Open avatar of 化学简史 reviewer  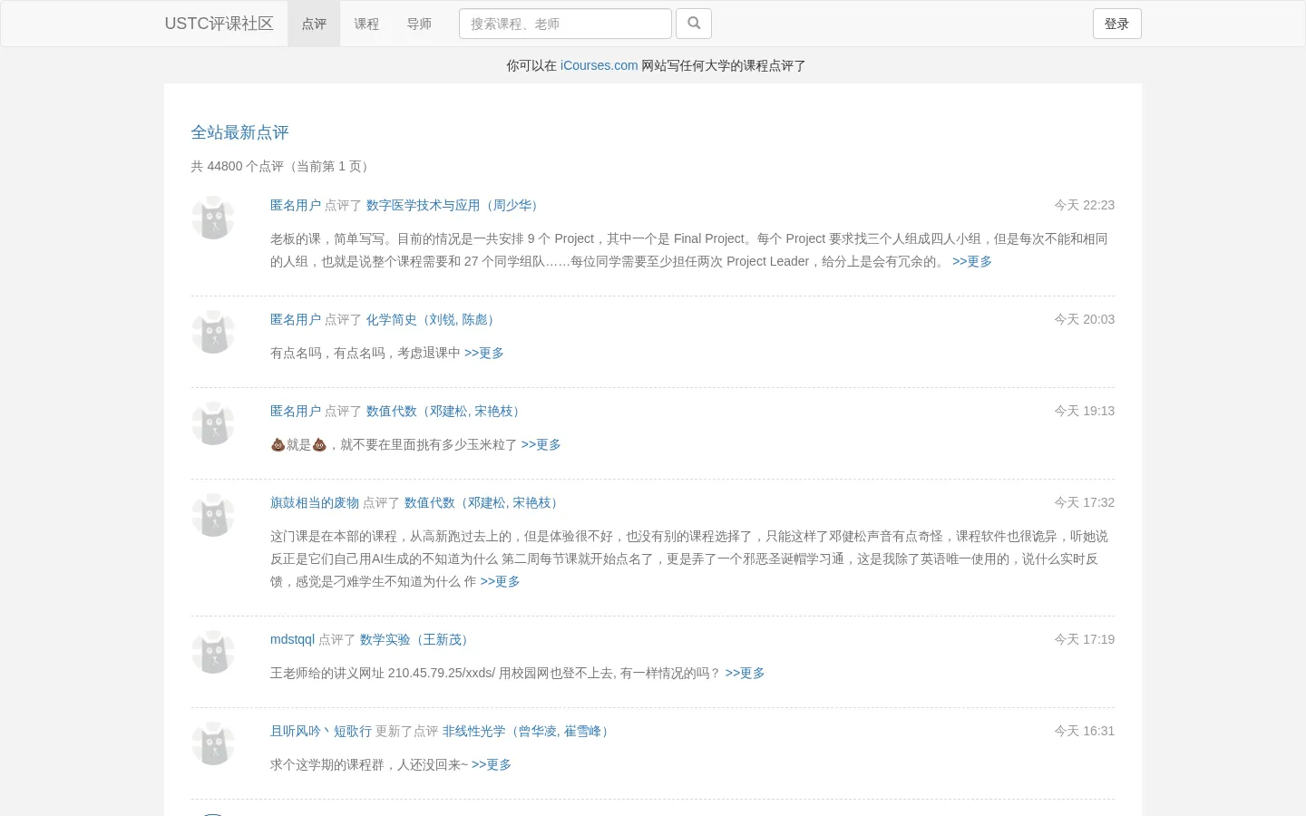point(213,332)
